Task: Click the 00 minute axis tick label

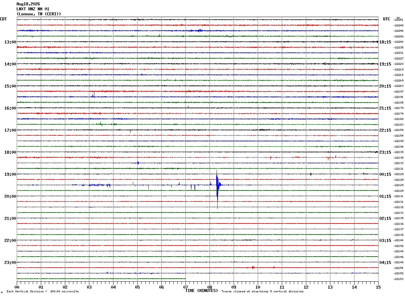Action: click(x=17, y=287)
